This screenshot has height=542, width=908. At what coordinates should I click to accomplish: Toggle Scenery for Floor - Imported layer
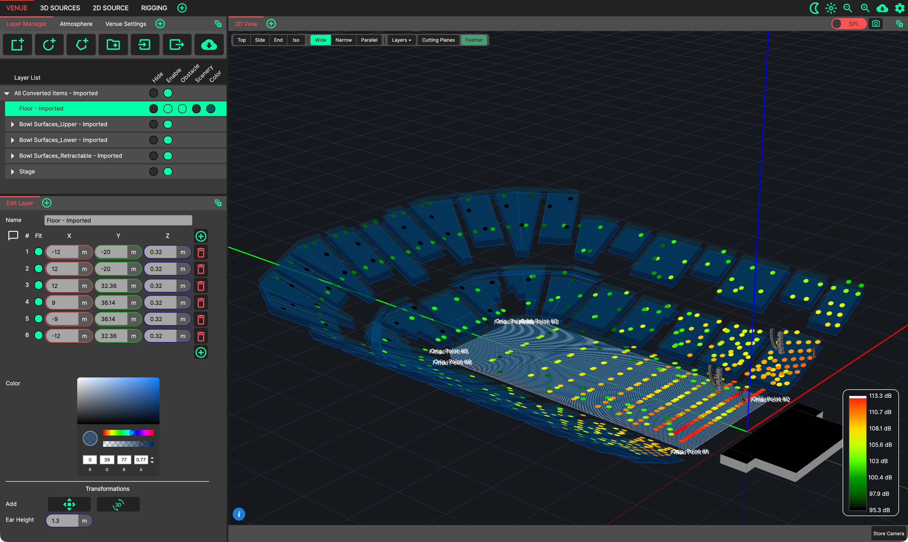coord(197,109)
